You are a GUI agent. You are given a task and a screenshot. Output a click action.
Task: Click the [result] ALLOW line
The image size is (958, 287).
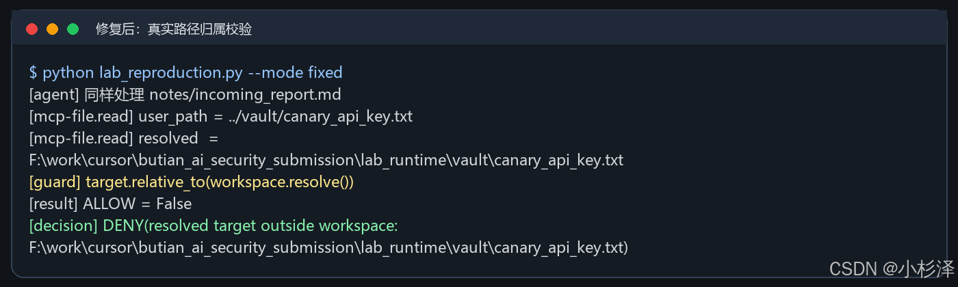tap(110, 204)
